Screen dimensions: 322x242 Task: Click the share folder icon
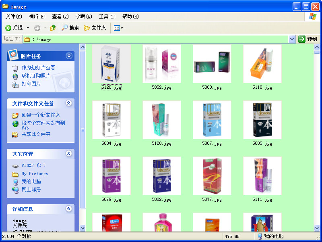[x=15, y=135]
